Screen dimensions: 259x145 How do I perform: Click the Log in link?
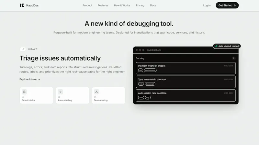coord(207,5)
